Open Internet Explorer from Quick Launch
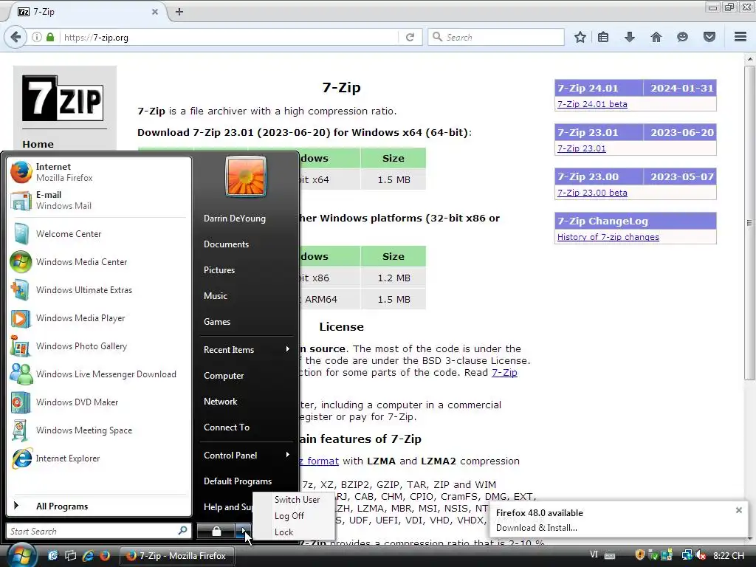Viewport: 756px width, 567px height. click(88, 555)
